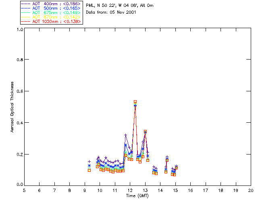Click the x-axis tick label 11
Viewport: 258px width, 206px height.
(115, 190)
